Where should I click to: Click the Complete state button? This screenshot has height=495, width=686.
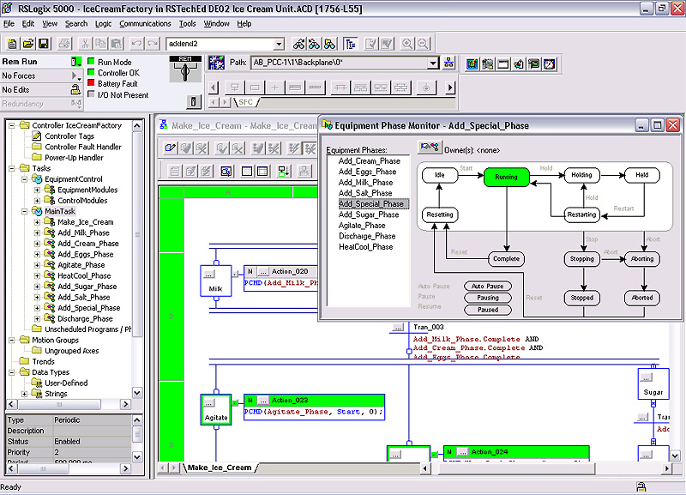(506, 259)
